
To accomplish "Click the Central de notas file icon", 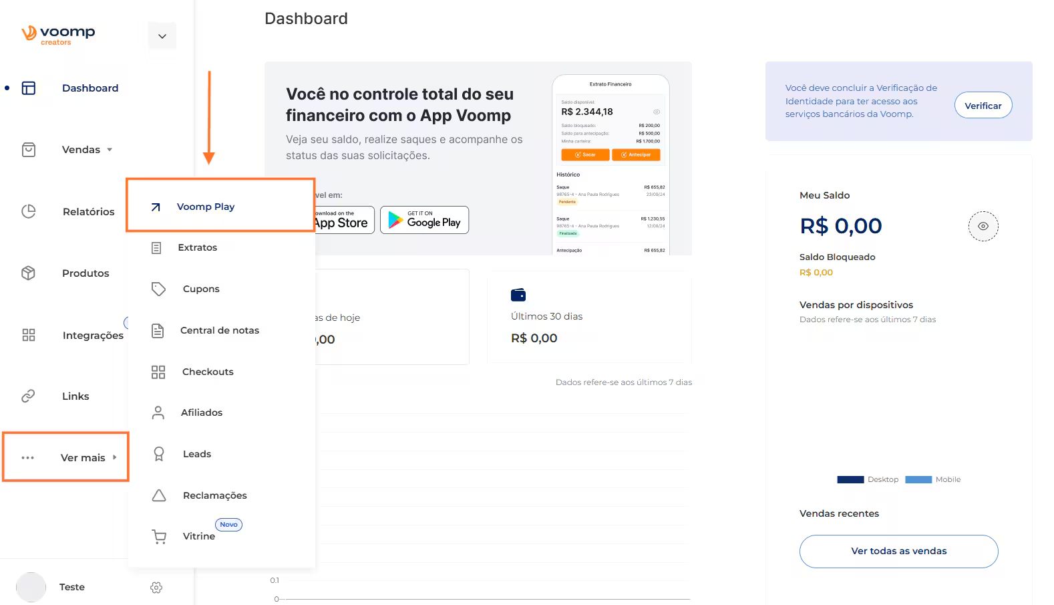I will [158, 330].
